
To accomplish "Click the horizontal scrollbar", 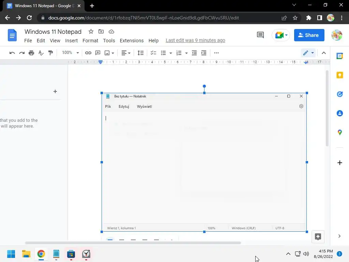I will click(x=133, y=243).
